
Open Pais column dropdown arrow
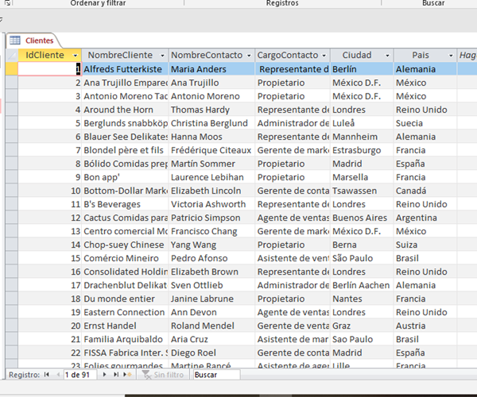[x=451, y=56]
